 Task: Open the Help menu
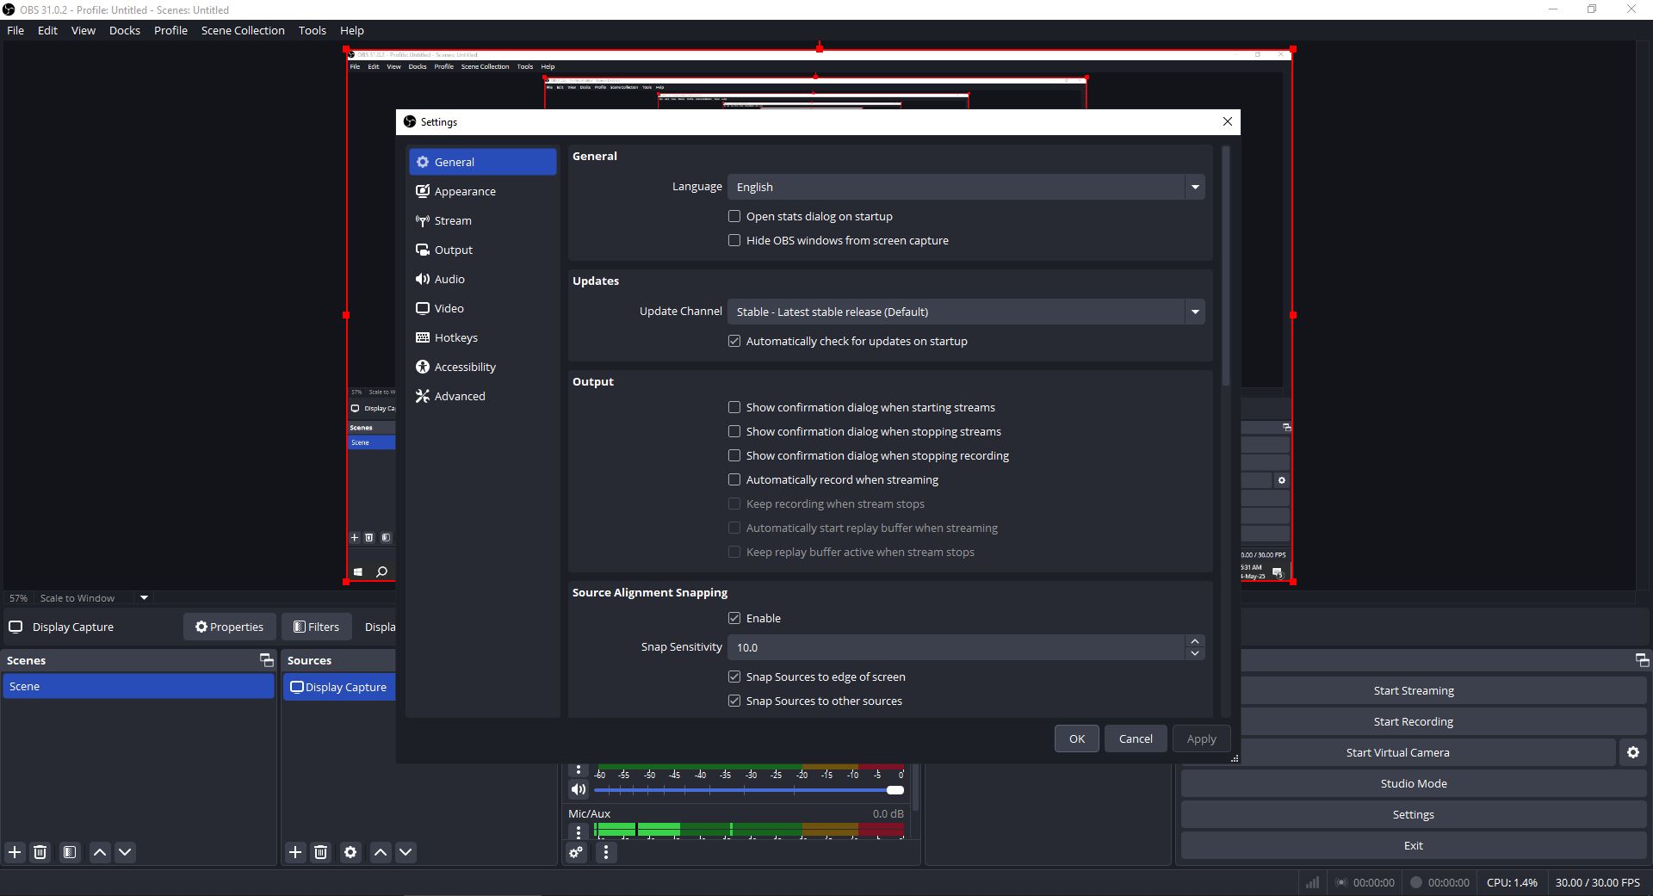pyautogui.click(x=352, y=30)
